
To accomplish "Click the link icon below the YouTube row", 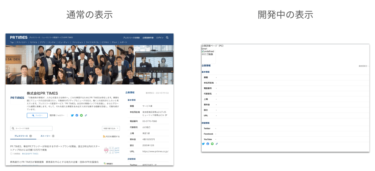I will 217,144.
